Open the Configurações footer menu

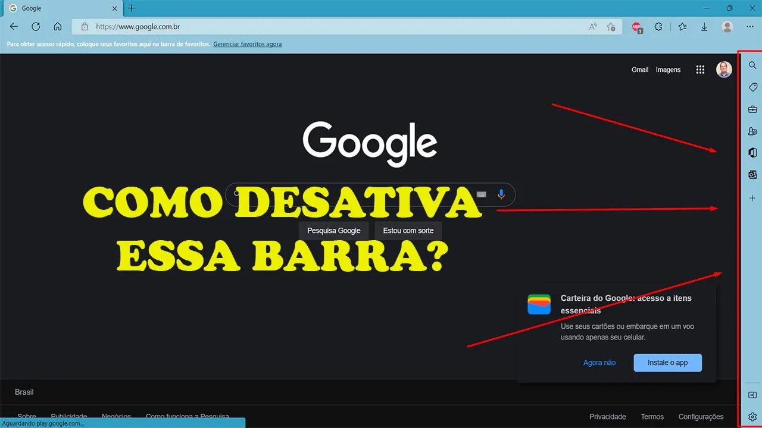701,417
